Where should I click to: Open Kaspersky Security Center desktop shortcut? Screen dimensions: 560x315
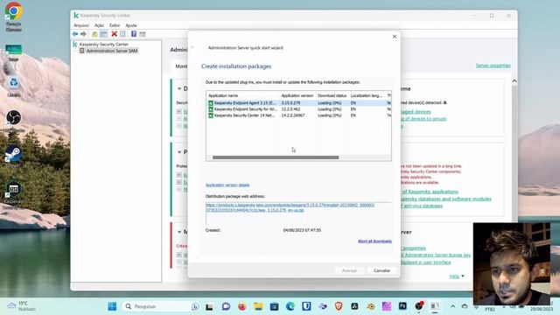14,195
